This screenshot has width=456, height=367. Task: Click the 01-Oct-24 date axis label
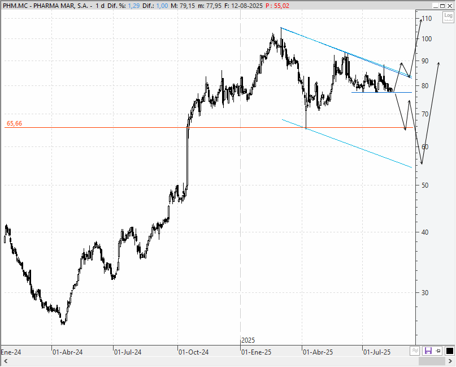(x=193, y=352)
